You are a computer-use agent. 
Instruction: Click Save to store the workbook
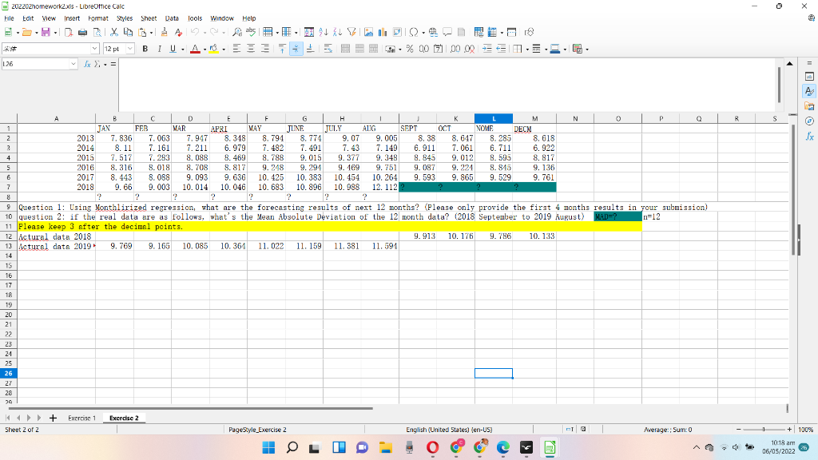45,32
